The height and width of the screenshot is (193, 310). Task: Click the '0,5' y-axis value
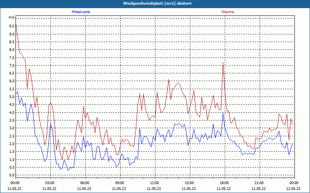(12, 167)
